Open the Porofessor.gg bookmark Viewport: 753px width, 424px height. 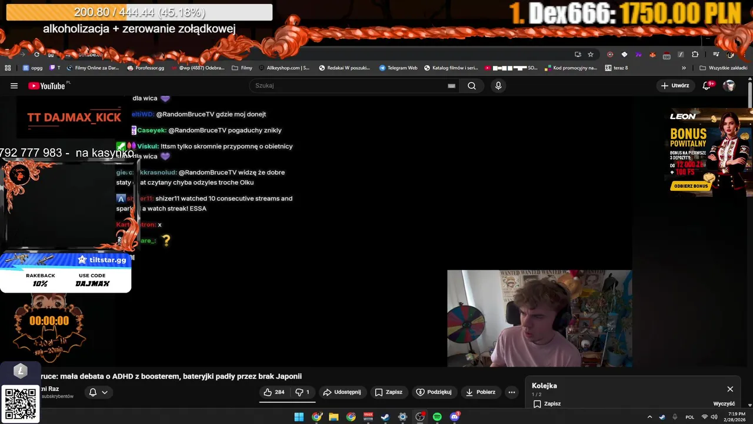(x=146, y=68)
